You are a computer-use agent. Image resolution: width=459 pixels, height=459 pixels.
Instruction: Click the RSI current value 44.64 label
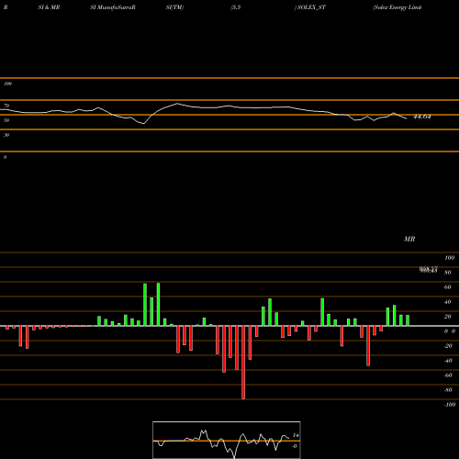click(422, 117)
